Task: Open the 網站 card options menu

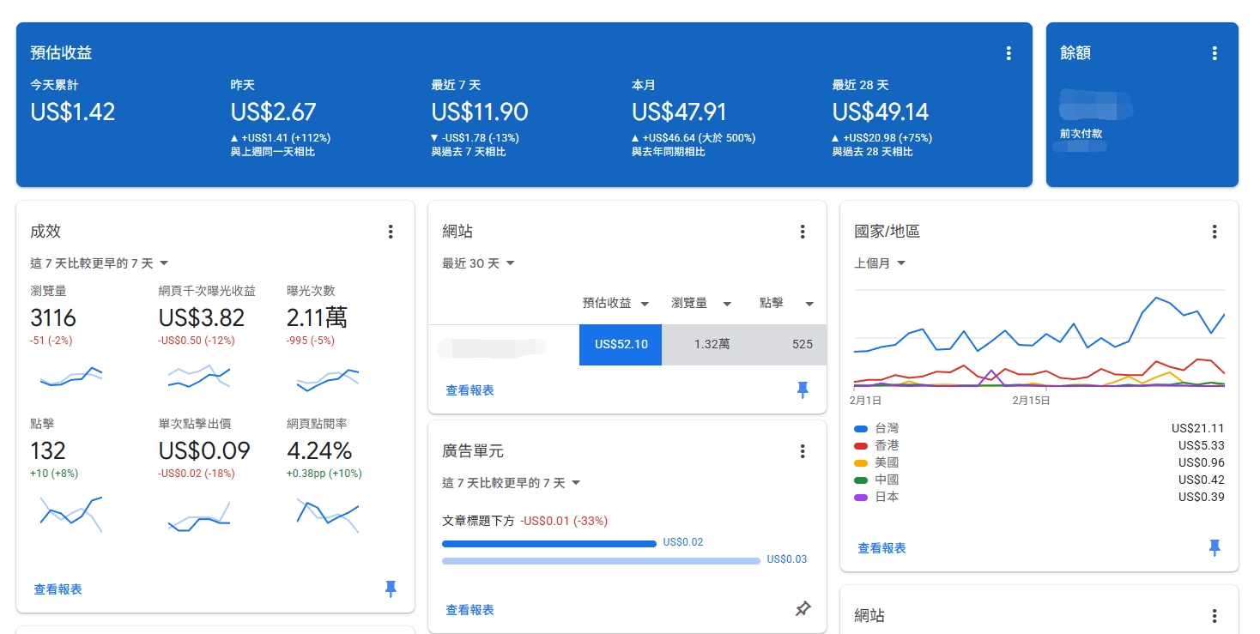Action: click(x=803, y=232)
